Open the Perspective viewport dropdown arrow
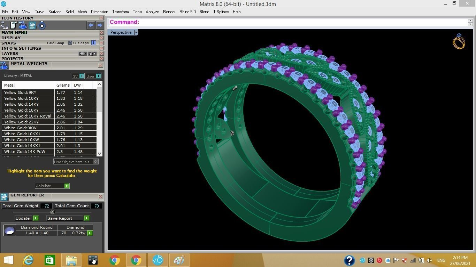 pos(136,32)
